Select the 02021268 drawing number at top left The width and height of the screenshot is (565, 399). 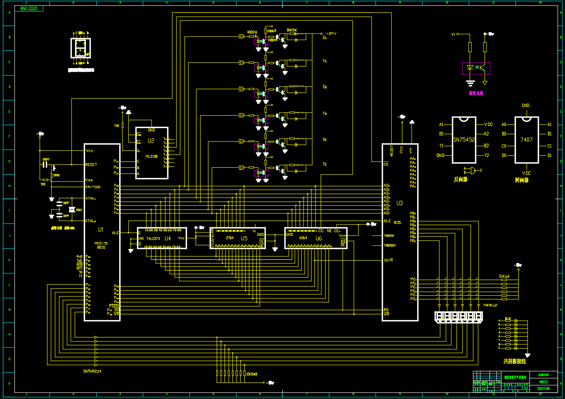pos(29,9)
